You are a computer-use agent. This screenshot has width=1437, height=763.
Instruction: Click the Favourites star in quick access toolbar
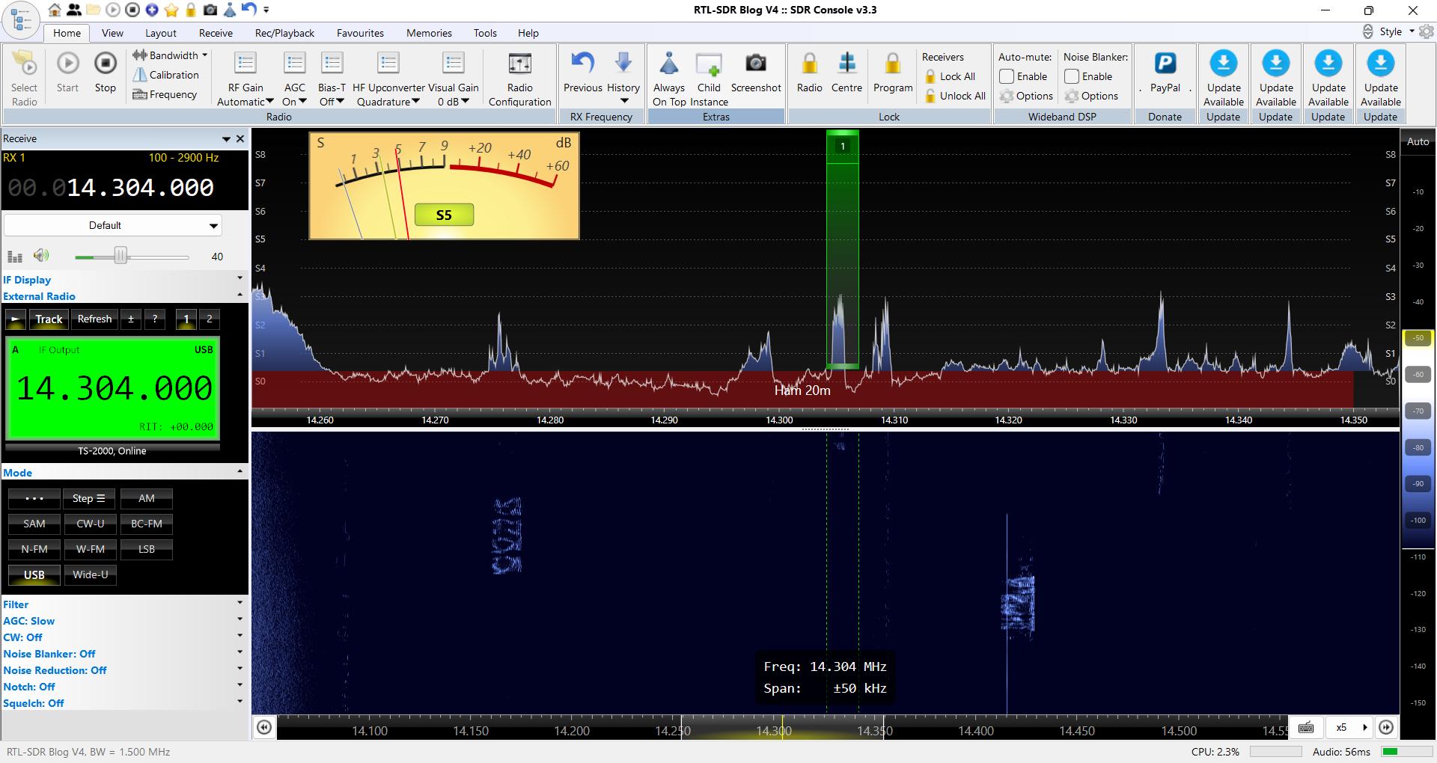[171, 10]
